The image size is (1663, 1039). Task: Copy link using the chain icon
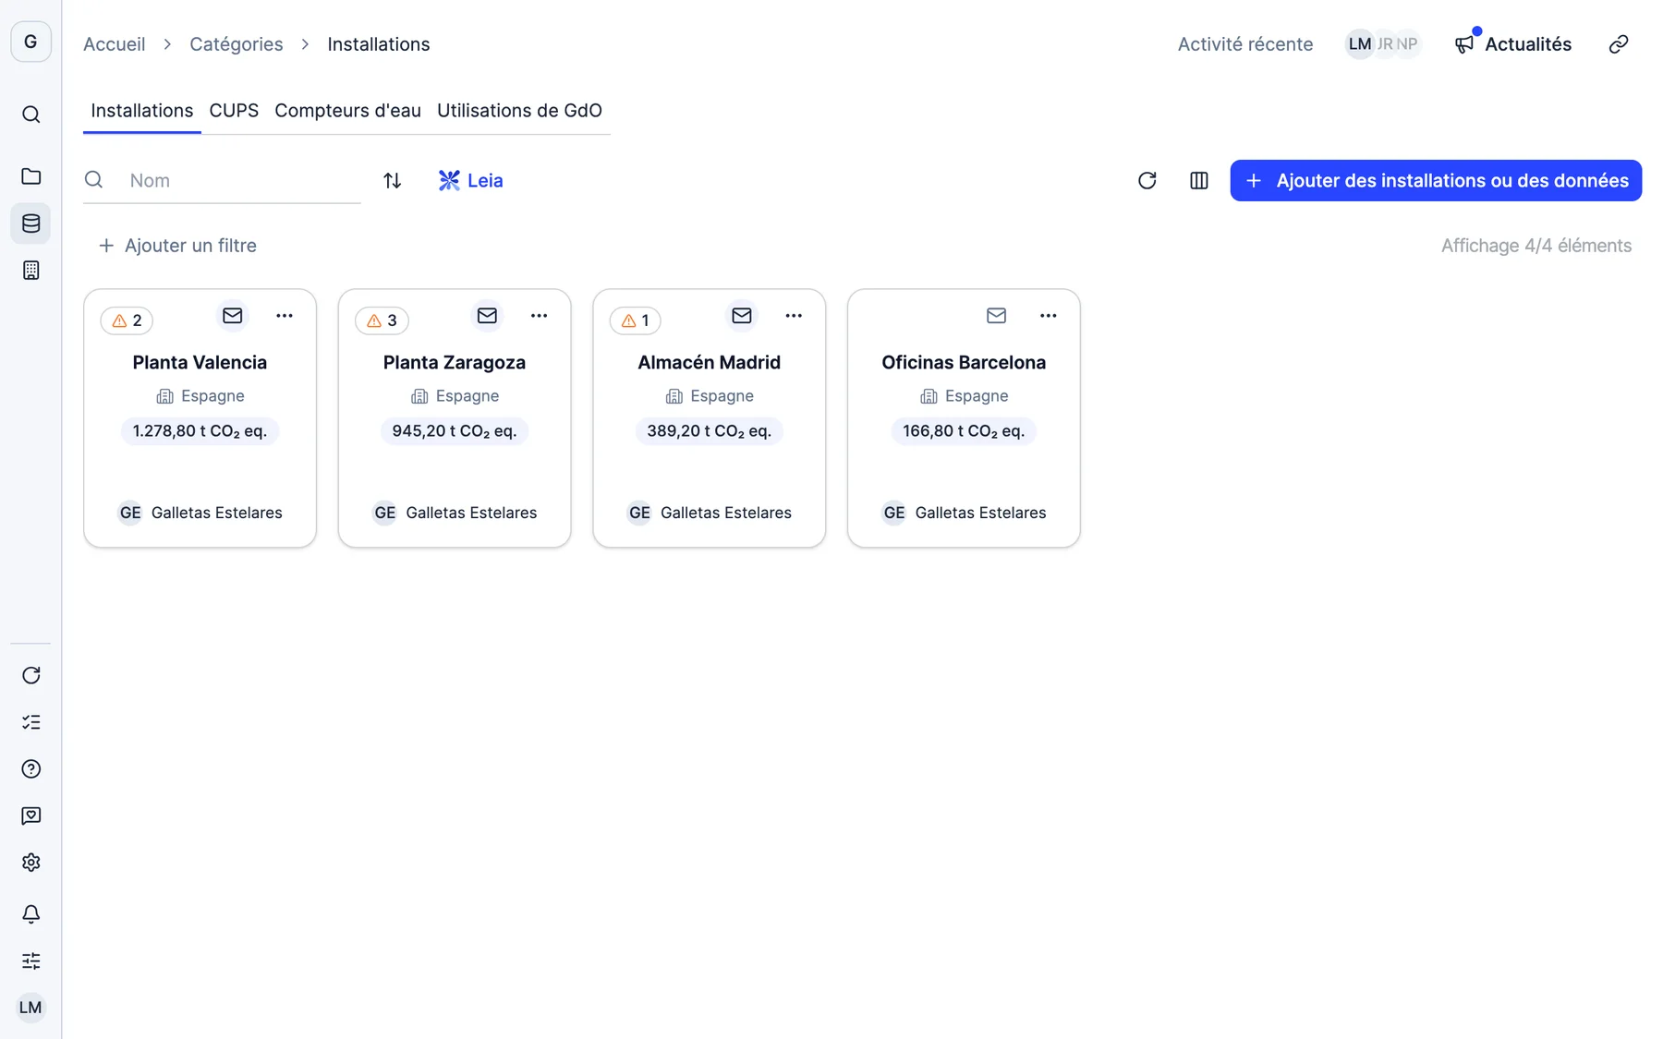tap(1618, 44)
